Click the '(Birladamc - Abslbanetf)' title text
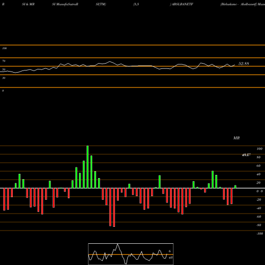This screenshot has height=265, width=265. (x=238, y=4)
